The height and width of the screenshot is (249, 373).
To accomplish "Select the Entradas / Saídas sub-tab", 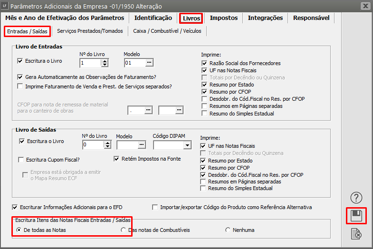I will pos(27,31).
